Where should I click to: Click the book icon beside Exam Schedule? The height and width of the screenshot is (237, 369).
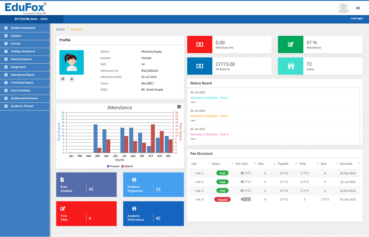click(x=6, y=90)
